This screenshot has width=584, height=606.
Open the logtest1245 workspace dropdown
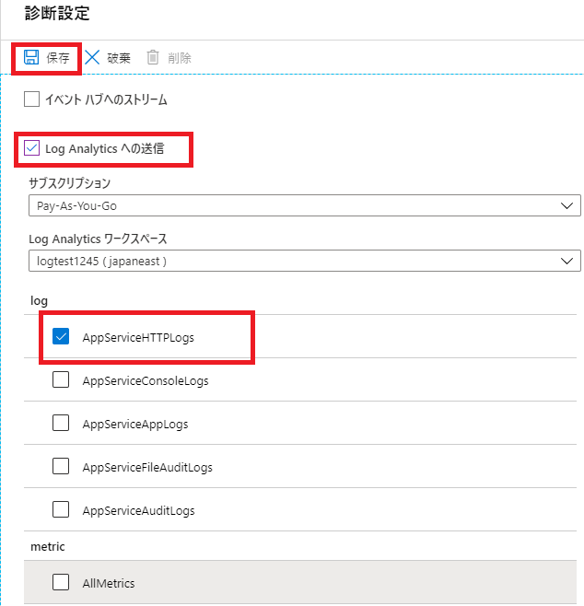tap(305, 261)
